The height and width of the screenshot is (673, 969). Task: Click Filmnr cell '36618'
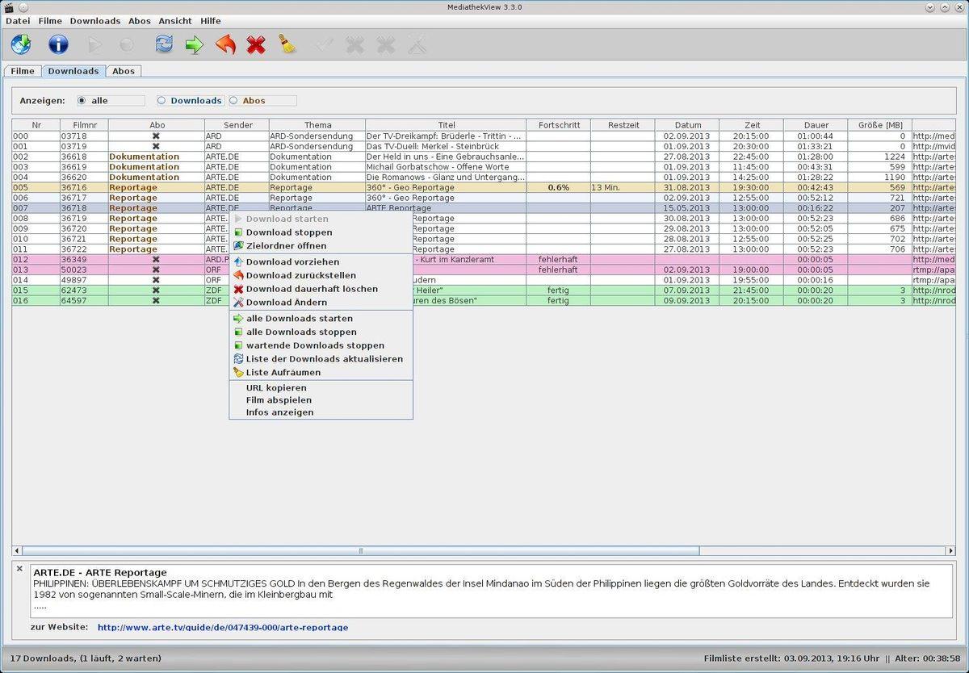click(x=84, y=157)
